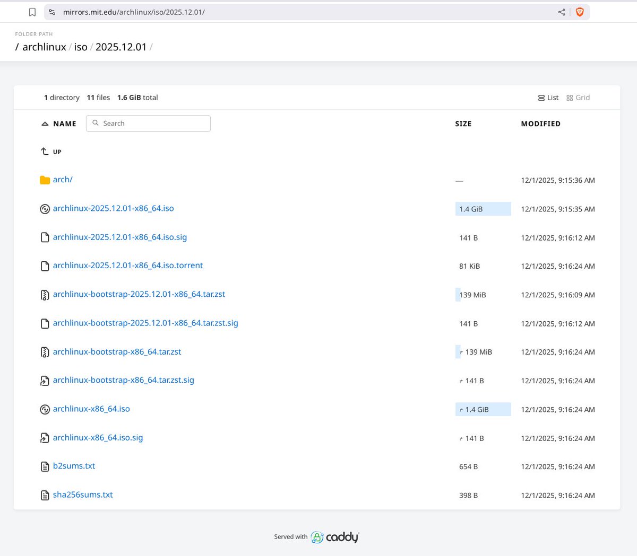Sort the listing by NAME
Viewport: 637px width, 556px height.
(x=65, y=123)
